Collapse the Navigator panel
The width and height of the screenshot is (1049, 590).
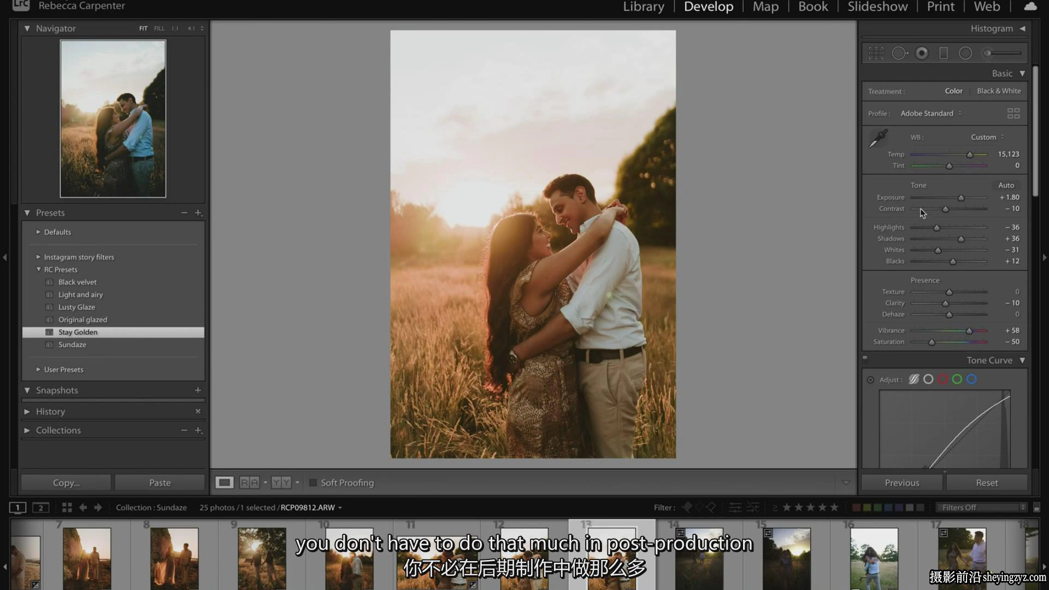click(x=27, y=28)
